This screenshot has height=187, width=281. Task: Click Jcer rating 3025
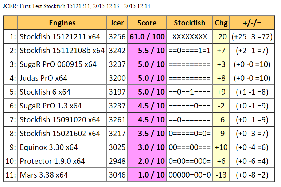117,147
